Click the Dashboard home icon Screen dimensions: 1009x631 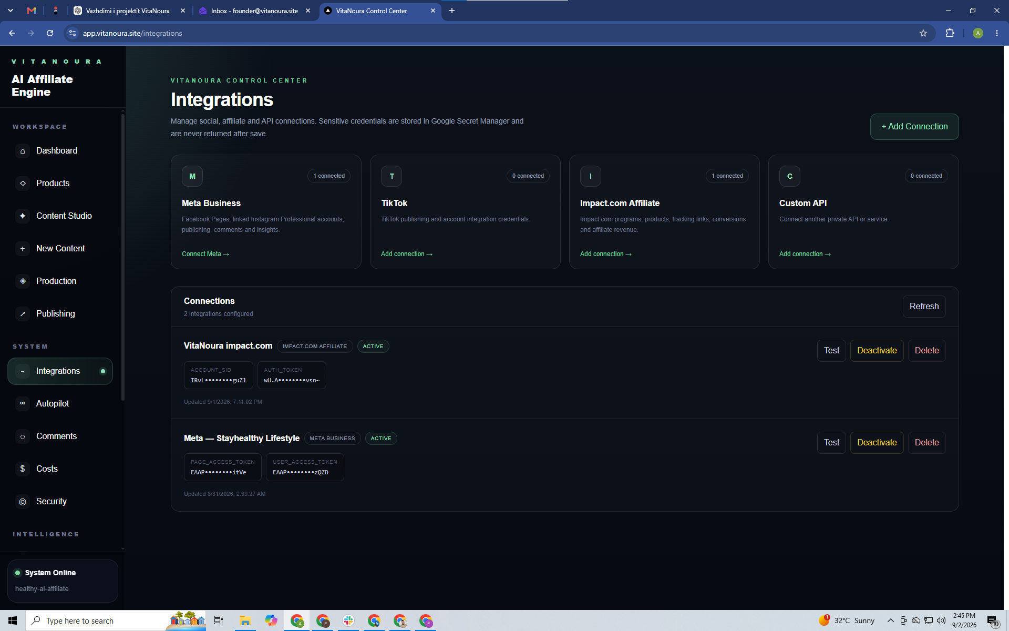(x=23, y=151)
